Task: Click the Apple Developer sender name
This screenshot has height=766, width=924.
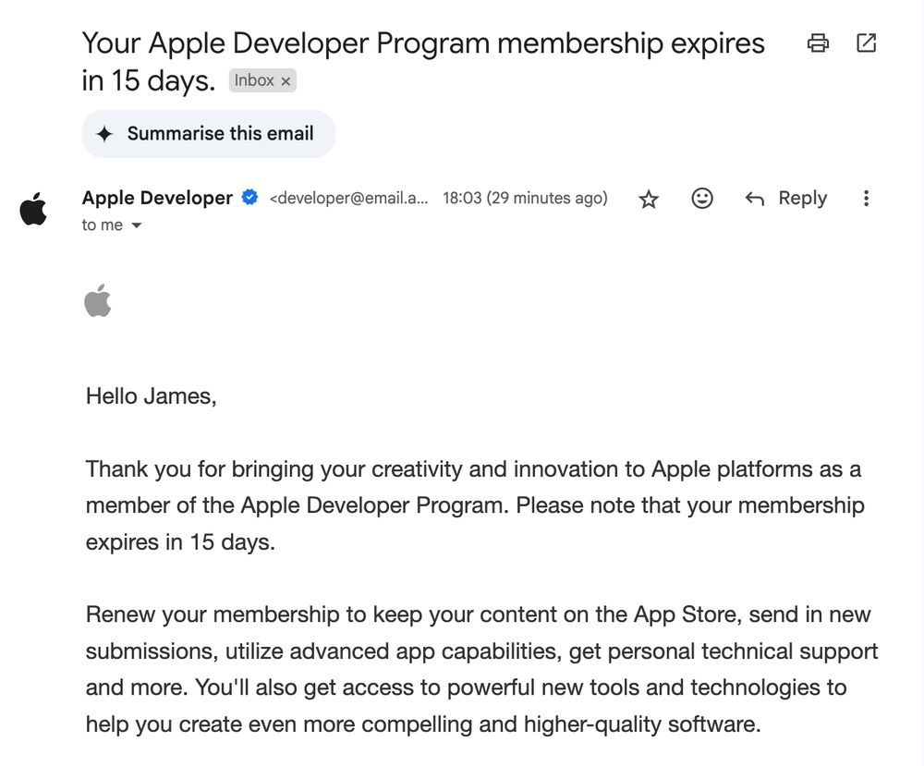Action: coord(157,198)
